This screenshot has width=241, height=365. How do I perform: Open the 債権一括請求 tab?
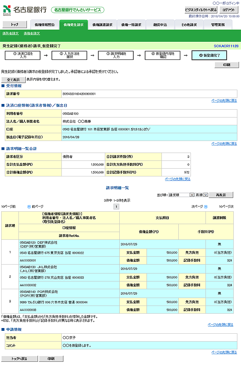pos(131,24)
